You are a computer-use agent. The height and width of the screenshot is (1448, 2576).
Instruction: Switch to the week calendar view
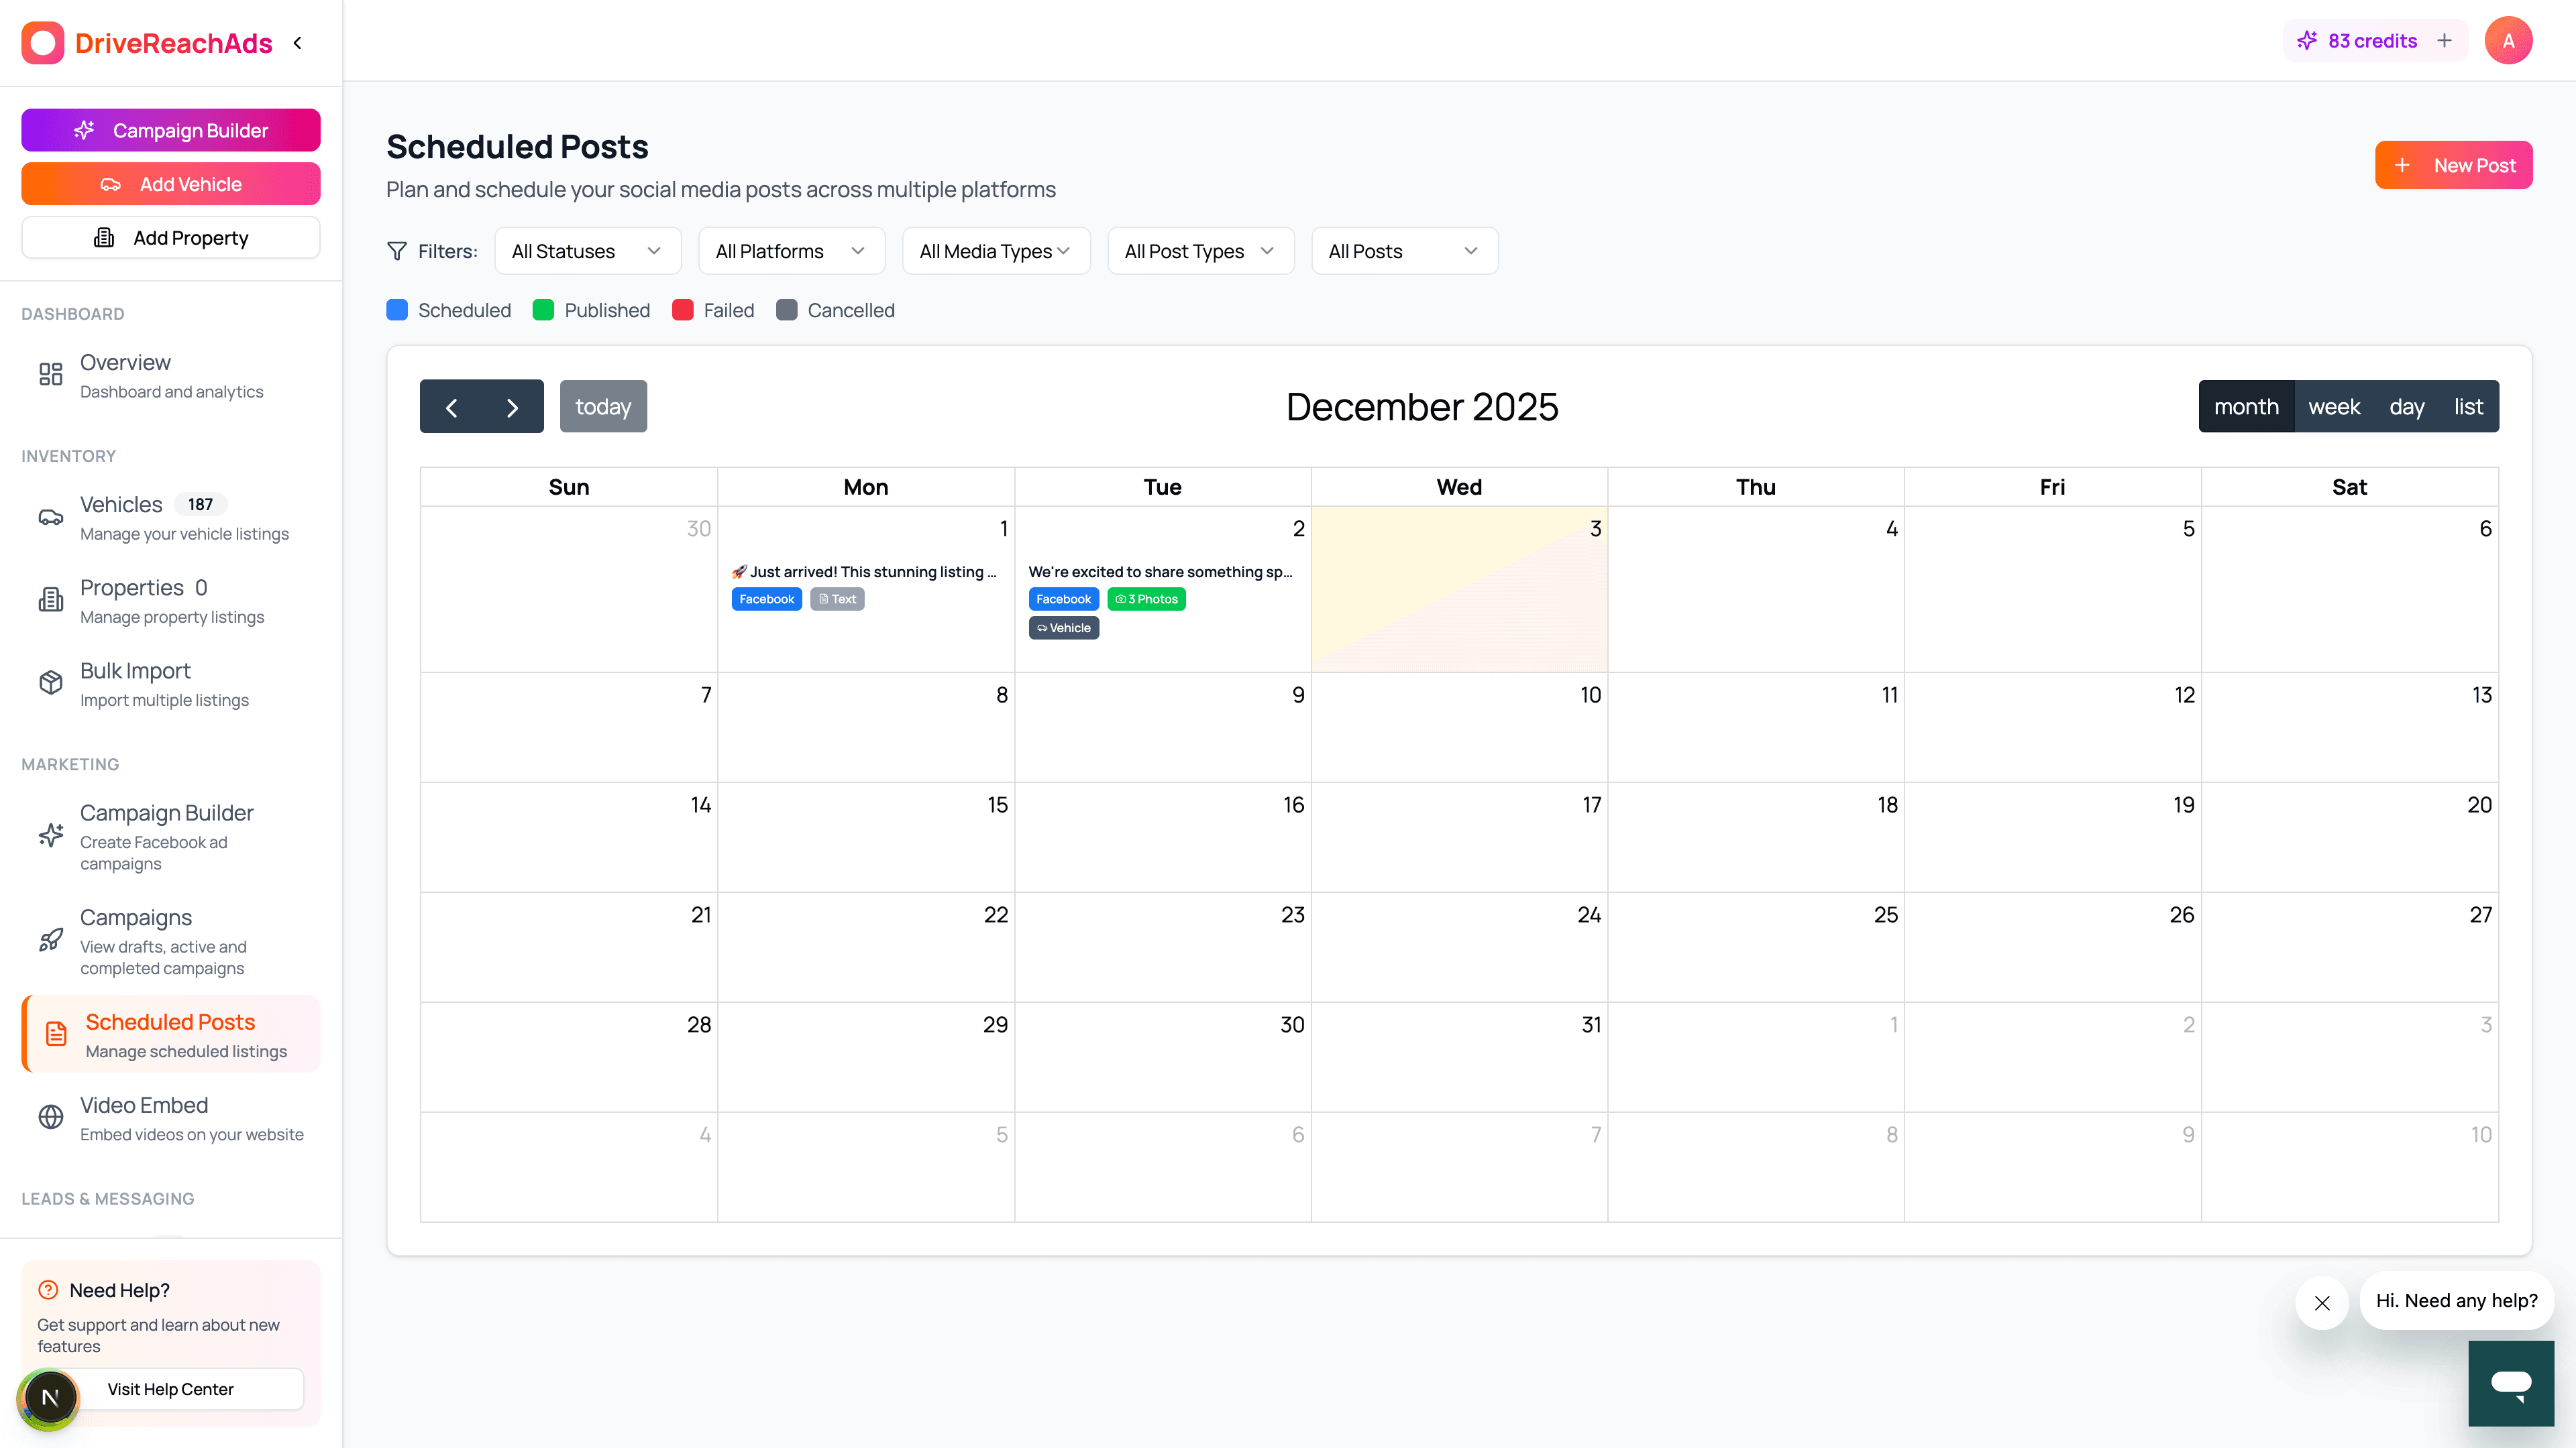tap(2334, 406)
